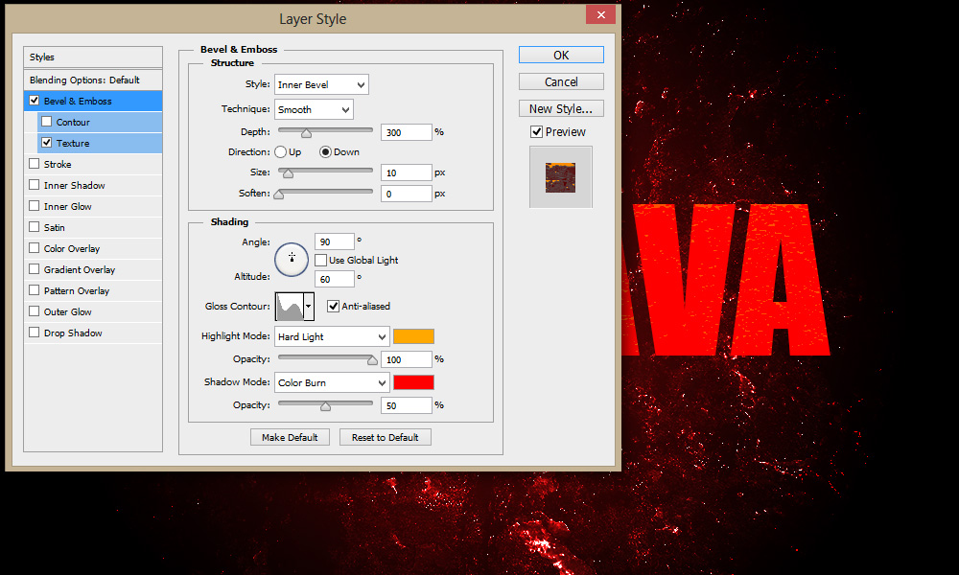The image size is (959, 575).
Task: Open the Styles section in the sidebar
Action: click(93, 57)
